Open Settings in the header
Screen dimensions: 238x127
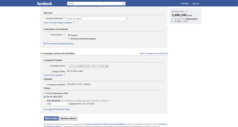tap(185, 3)
